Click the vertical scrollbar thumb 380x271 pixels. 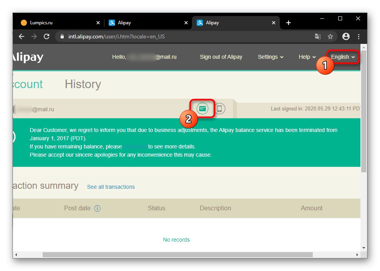coord(364,112)
